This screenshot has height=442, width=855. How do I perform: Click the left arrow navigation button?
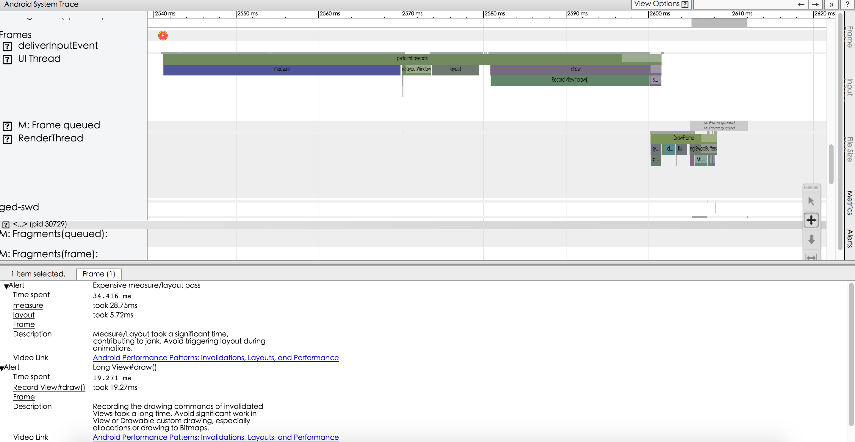point(801,4)
